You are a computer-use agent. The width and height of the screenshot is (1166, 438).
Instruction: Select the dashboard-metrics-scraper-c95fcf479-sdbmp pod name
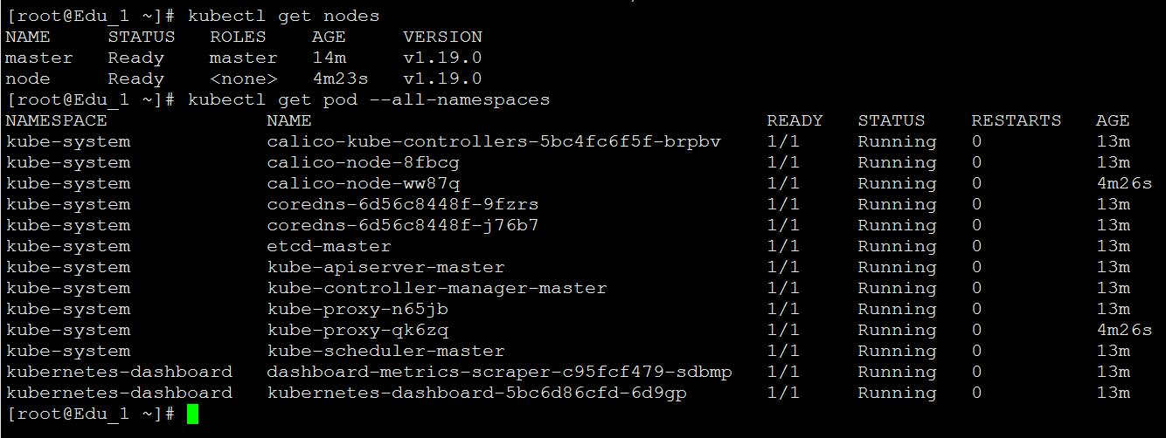[x=499, y=372]
